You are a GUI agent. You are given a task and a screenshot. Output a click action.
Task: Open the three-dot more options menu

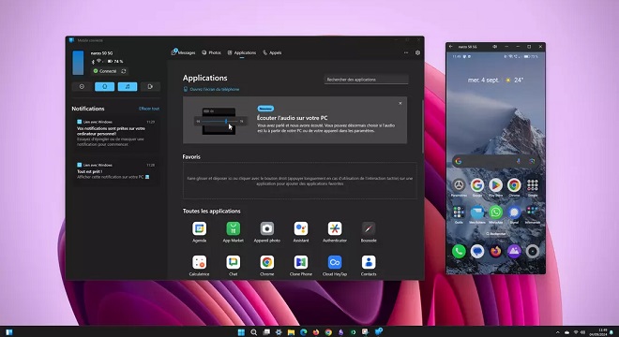point(406,52)
